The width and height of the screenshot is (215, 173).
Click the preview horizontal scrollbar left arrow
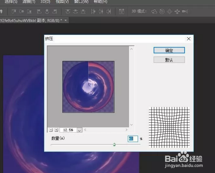85,130
